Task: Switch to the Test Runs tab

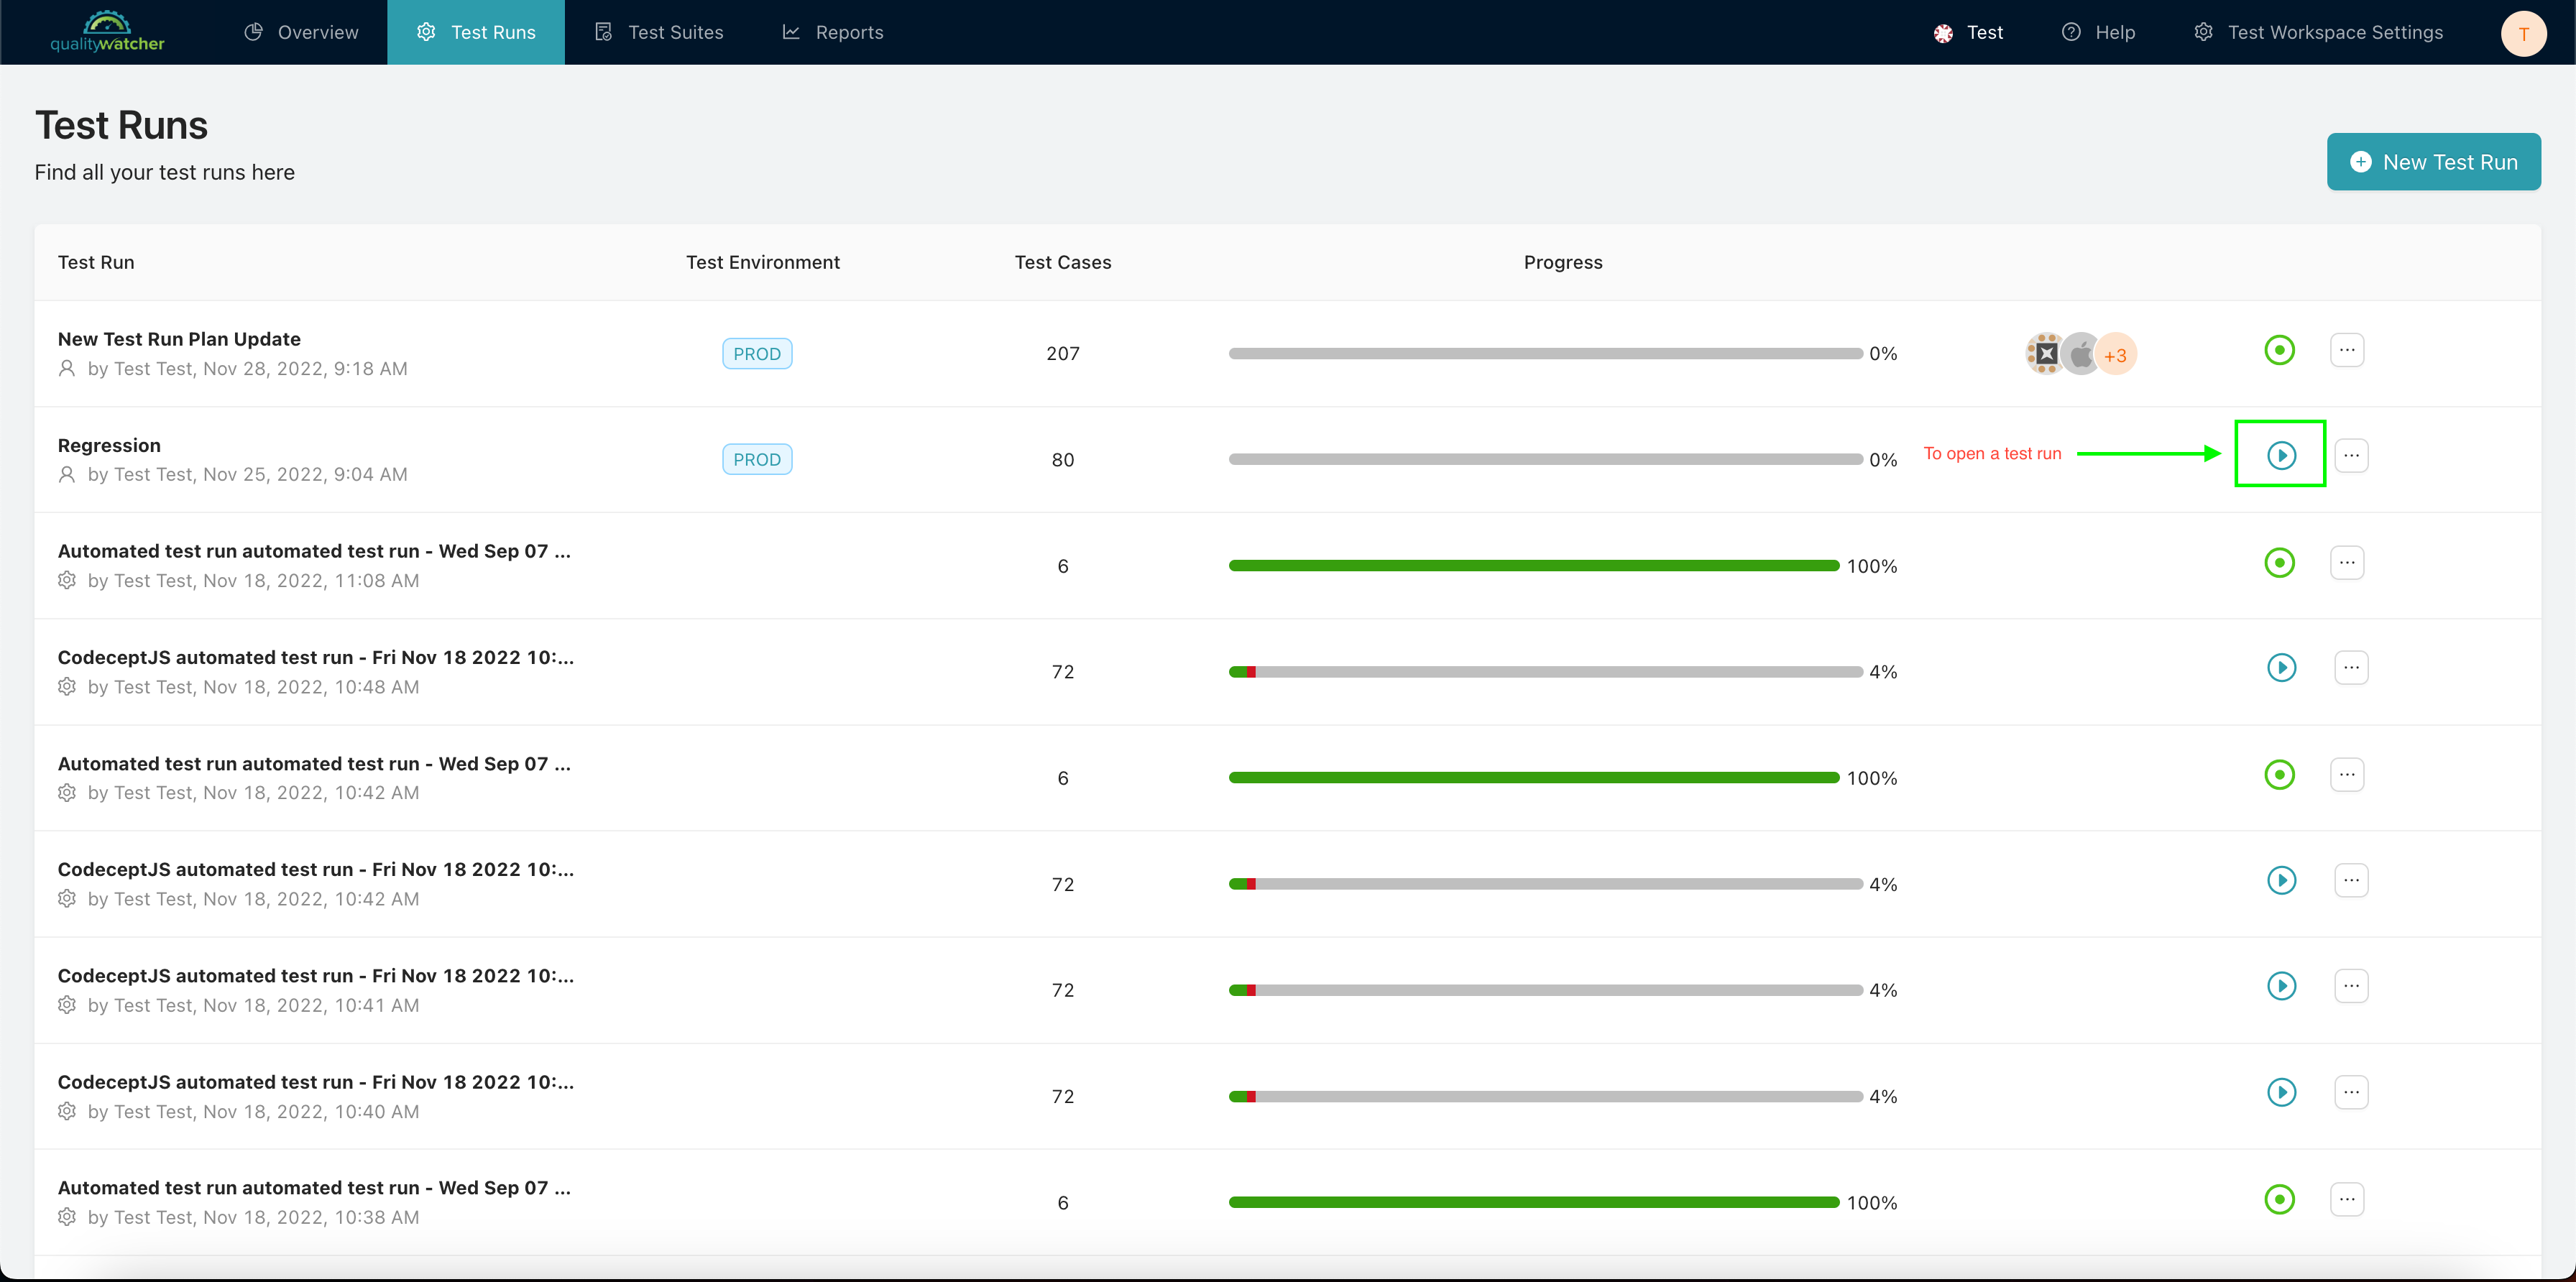Action: tap(476, 32)
